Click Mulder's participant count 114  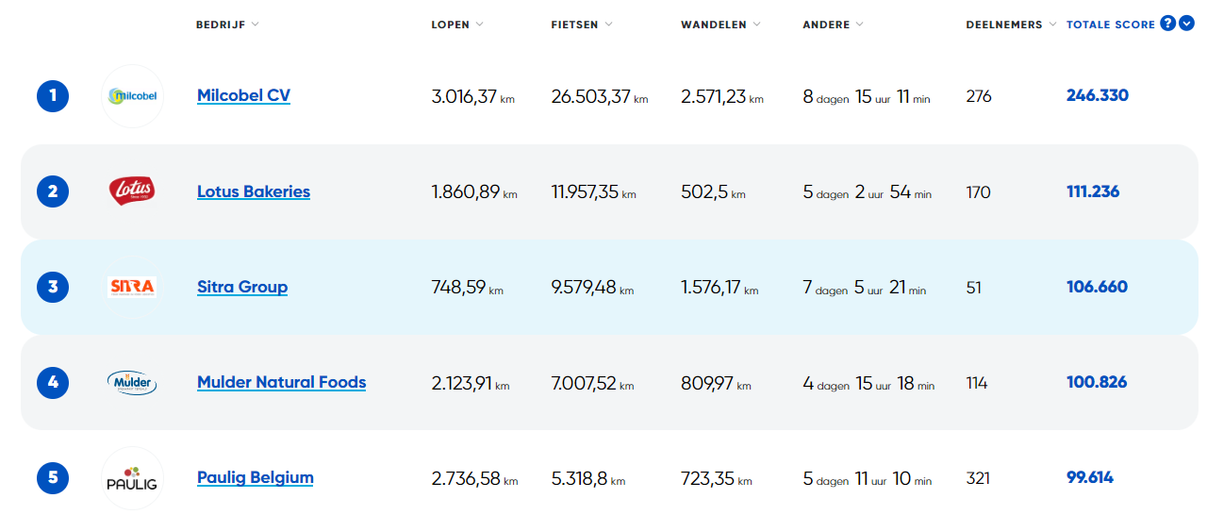click(x=977, y=383)
